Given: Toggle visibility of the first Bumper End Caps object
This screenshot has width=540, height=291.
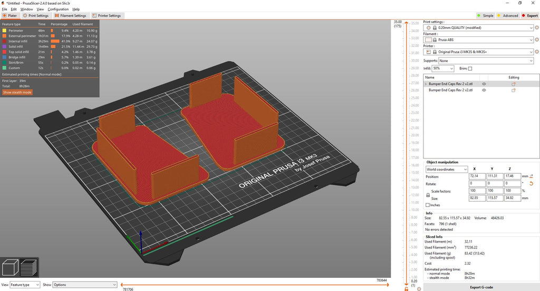Looking at the screenshot, I should point(484,84).
